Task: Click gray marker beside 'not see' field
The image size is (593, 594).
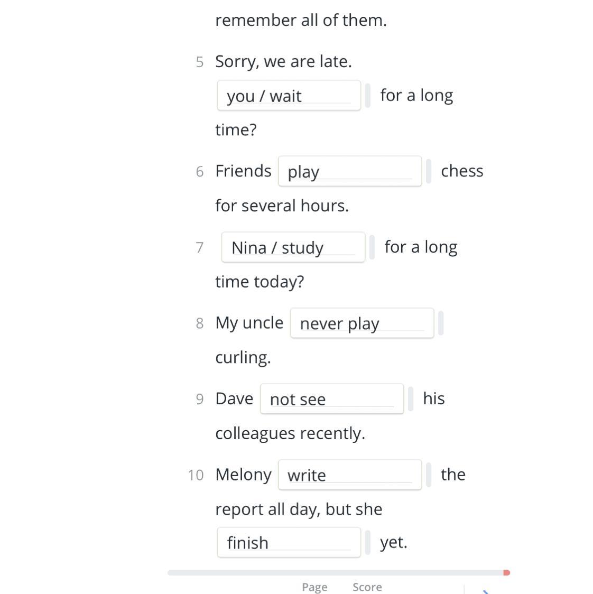Action: tap(411, 399)
